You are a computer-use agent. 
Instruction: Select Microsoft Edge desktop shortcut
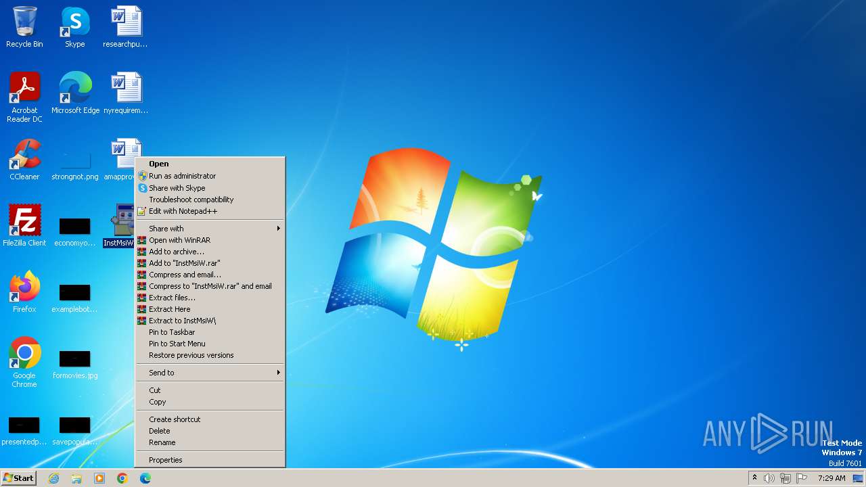75,93
